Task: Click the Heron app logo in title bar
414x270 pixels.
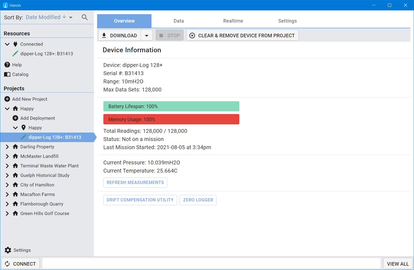Action: pos(5,5)
